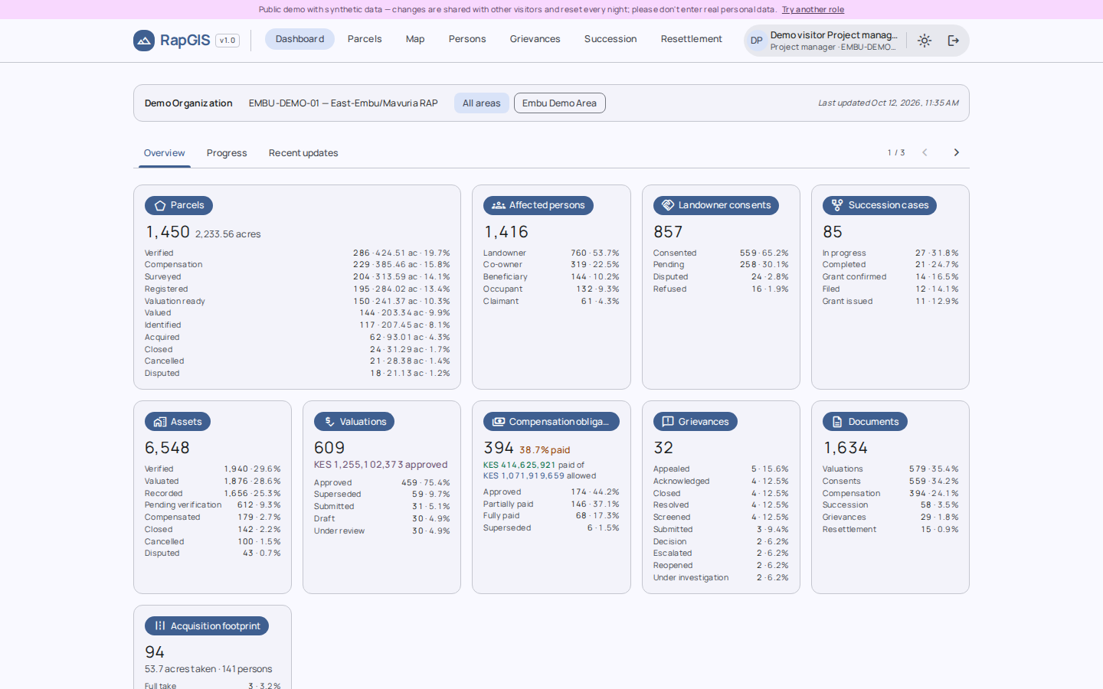Click the Valuations currency icon
This screenshot has height=689, width=1103.
click(x=329, y=422)
